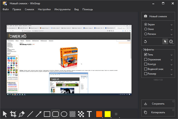The height and width of the screenshot is (119, 178).
Task: Select the Pen drawing tool
Action: pyautogui.click(x=22, y=114)
